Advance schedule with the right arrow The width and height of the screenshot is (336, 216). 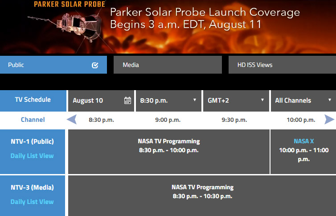329,120
